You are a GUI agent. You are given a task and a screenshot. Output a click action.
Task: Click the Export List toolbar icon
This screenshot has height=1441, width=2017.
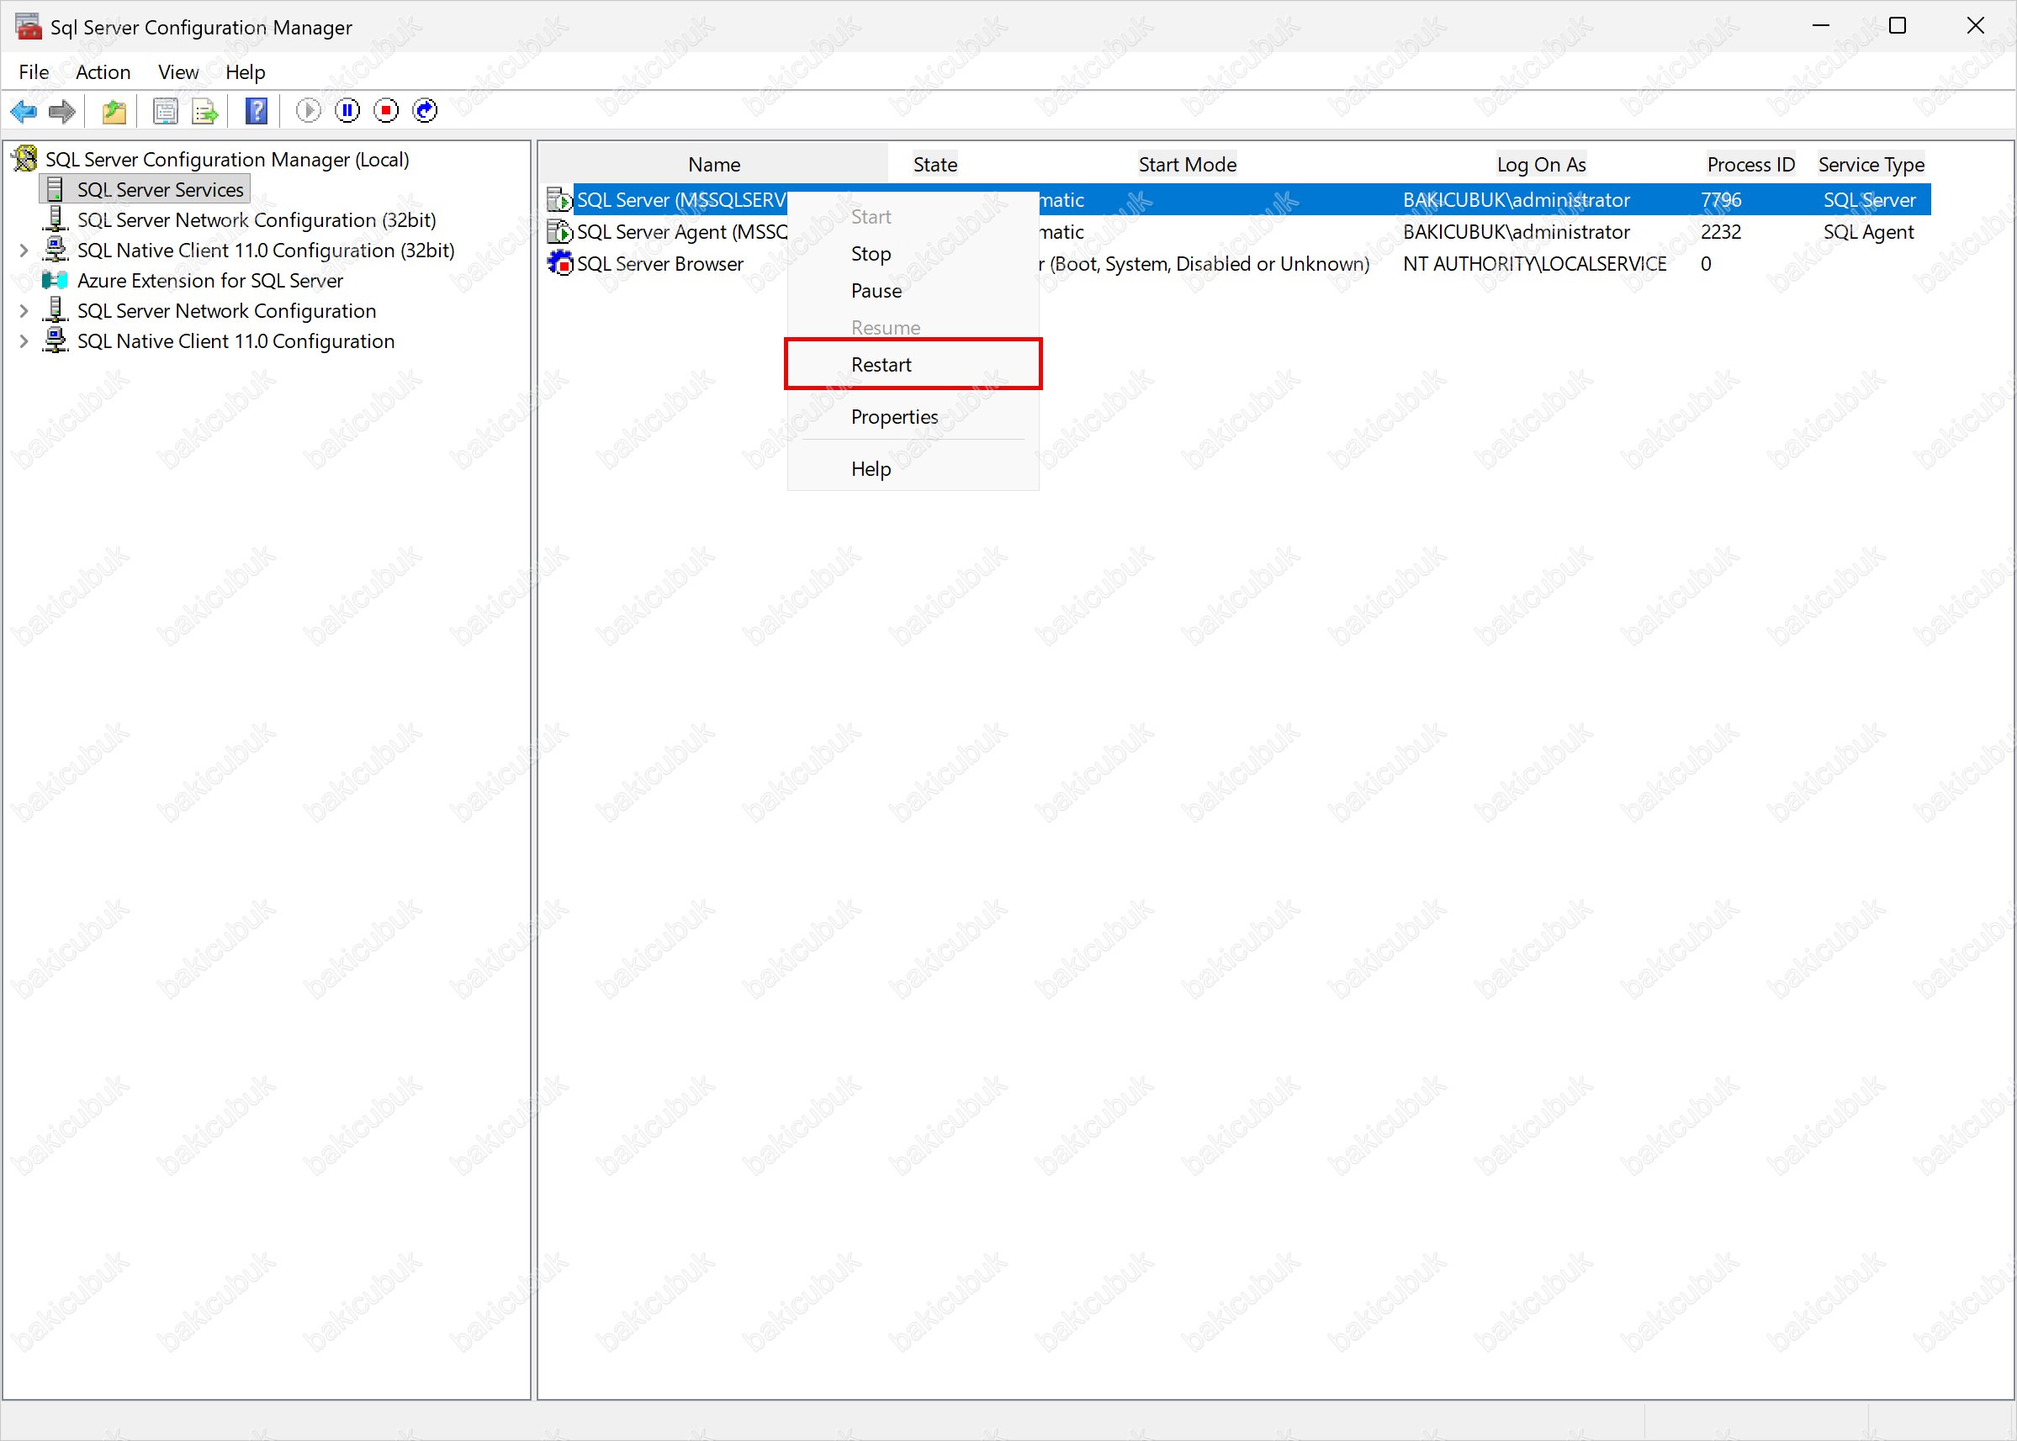[205, 111]
